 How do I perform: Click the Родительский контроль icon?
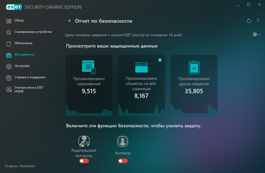pos(84,141)
